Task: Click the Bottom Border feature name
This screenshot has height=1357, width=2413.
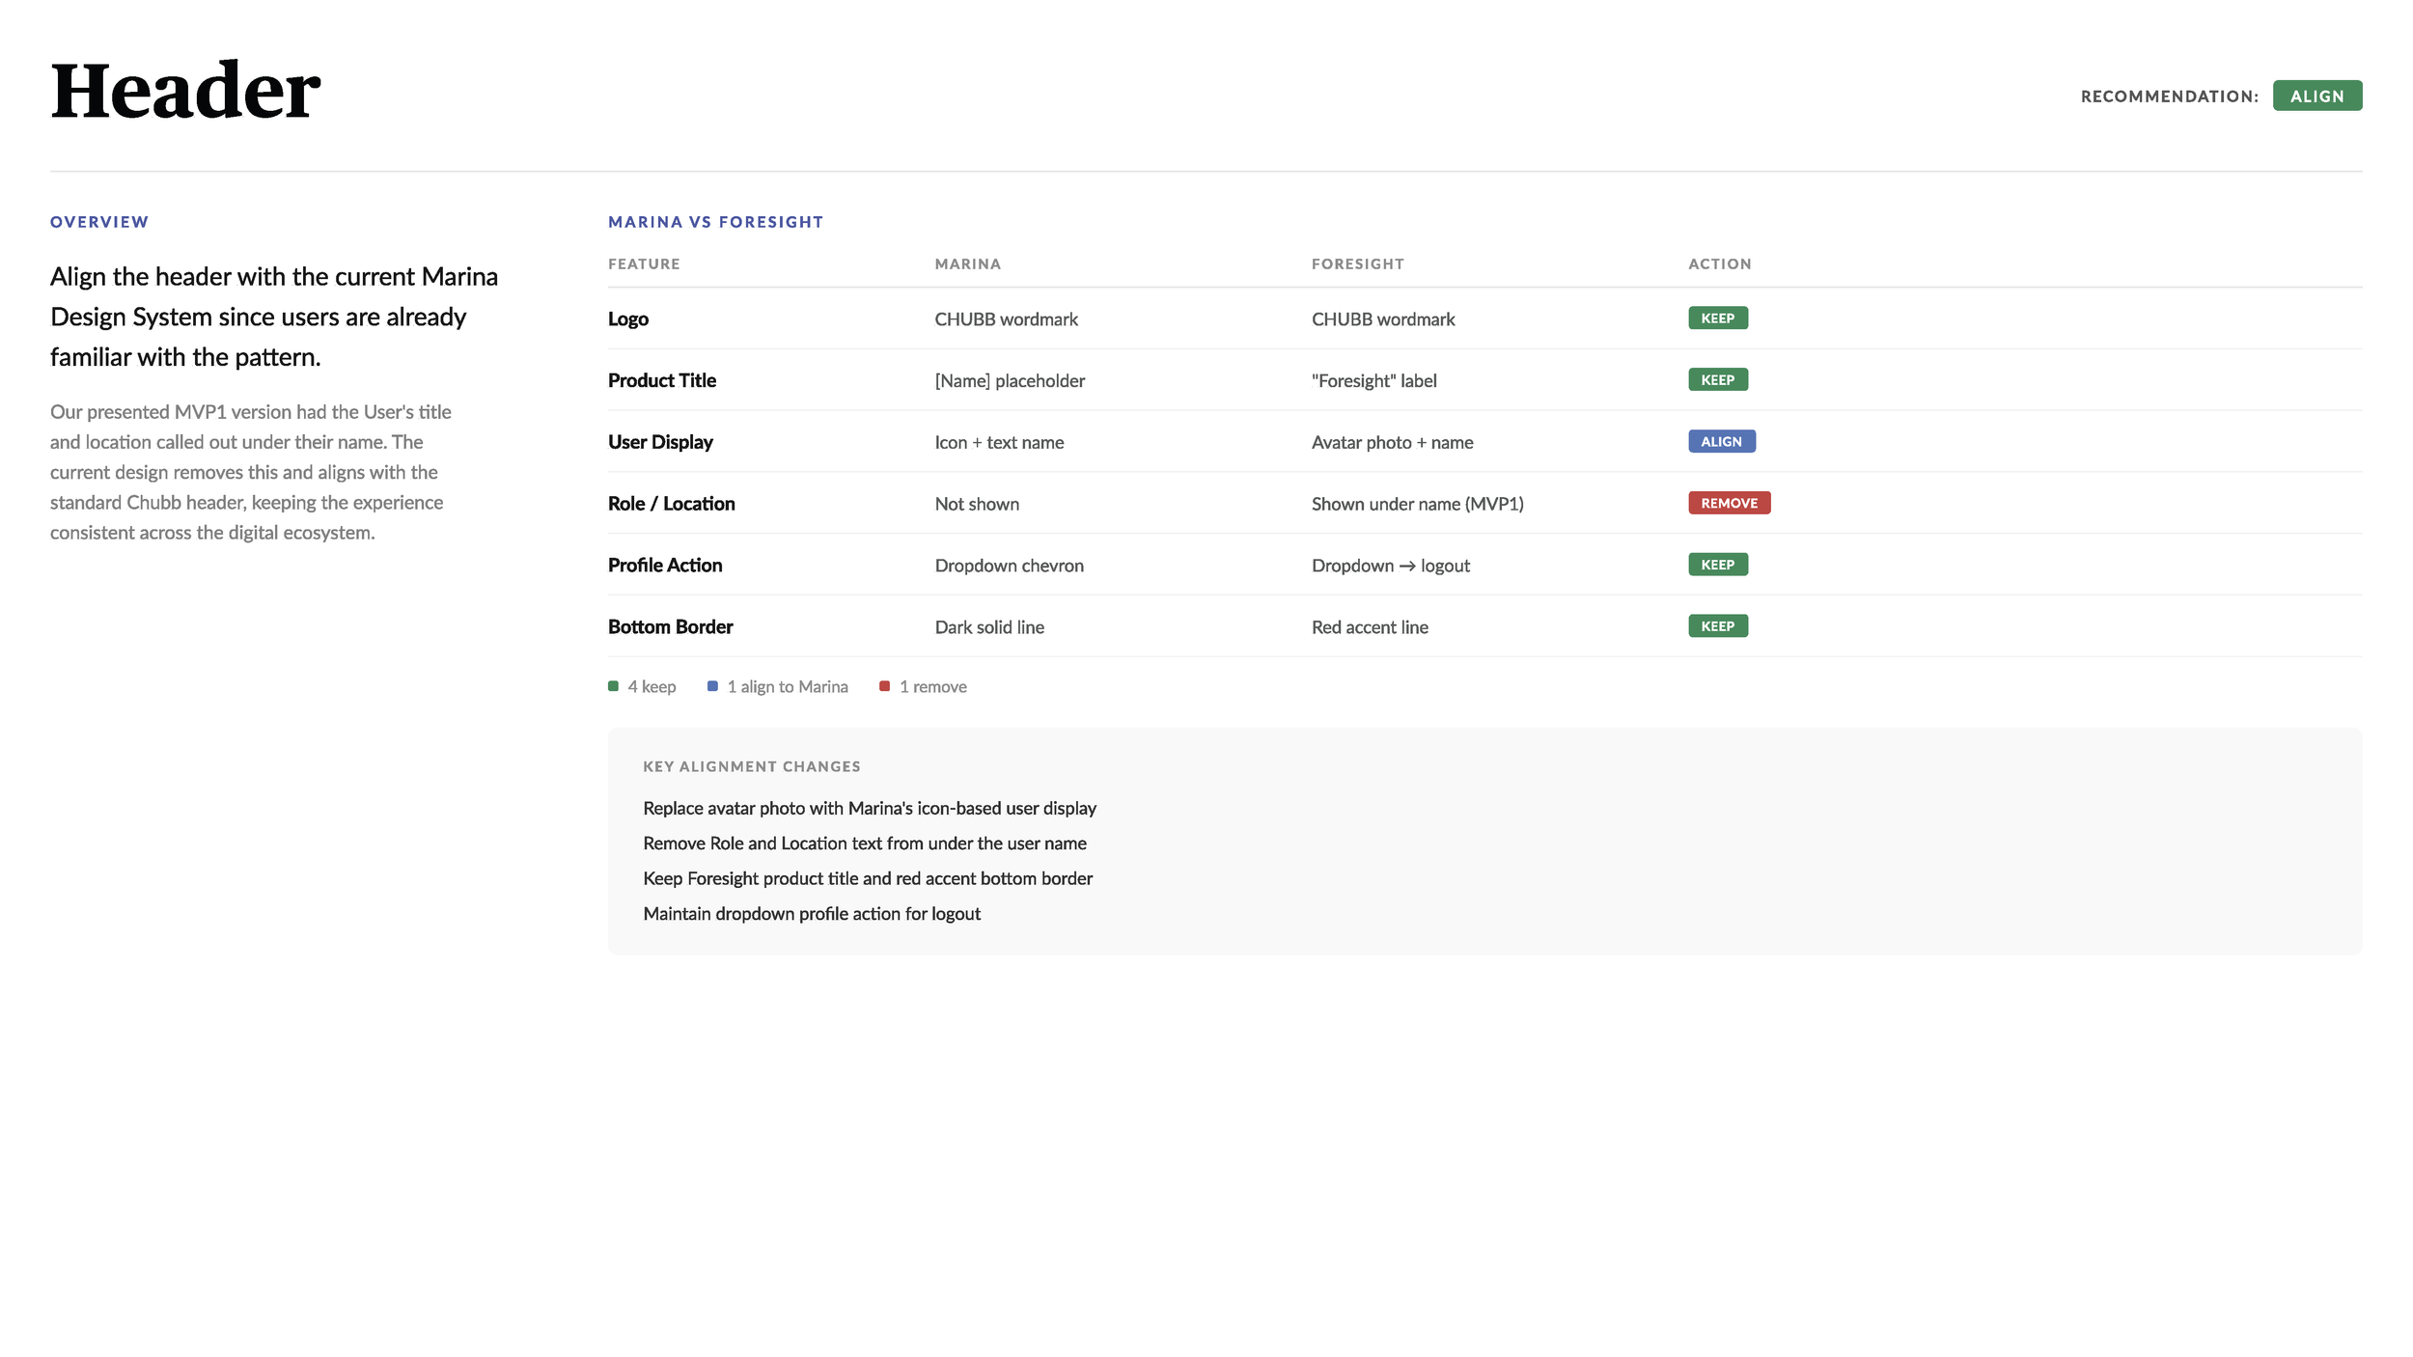Action: point(671,627)
